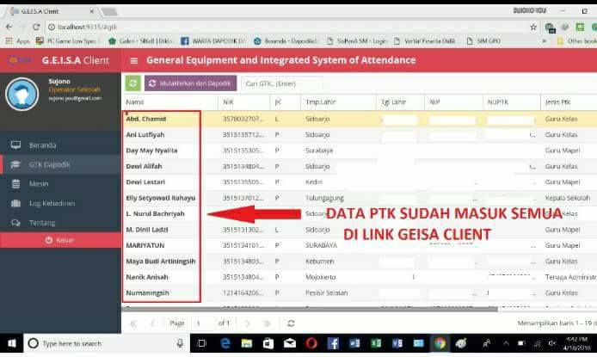
Task: Open Microsoft Edge from taskbar
Action: (x=225, y=344)
